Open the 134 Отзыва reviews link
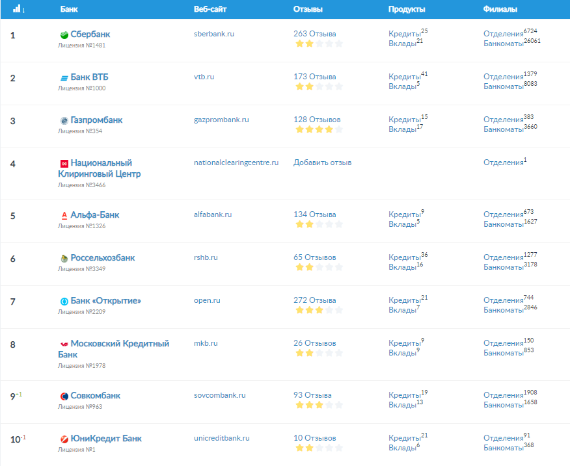This screenshot has width=570, height=466. 315,214
